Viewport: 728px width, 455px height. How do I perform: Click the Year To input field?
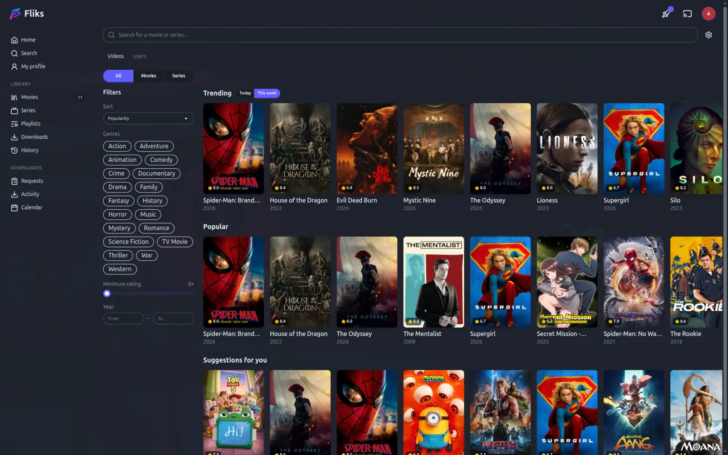pos(173,318)
